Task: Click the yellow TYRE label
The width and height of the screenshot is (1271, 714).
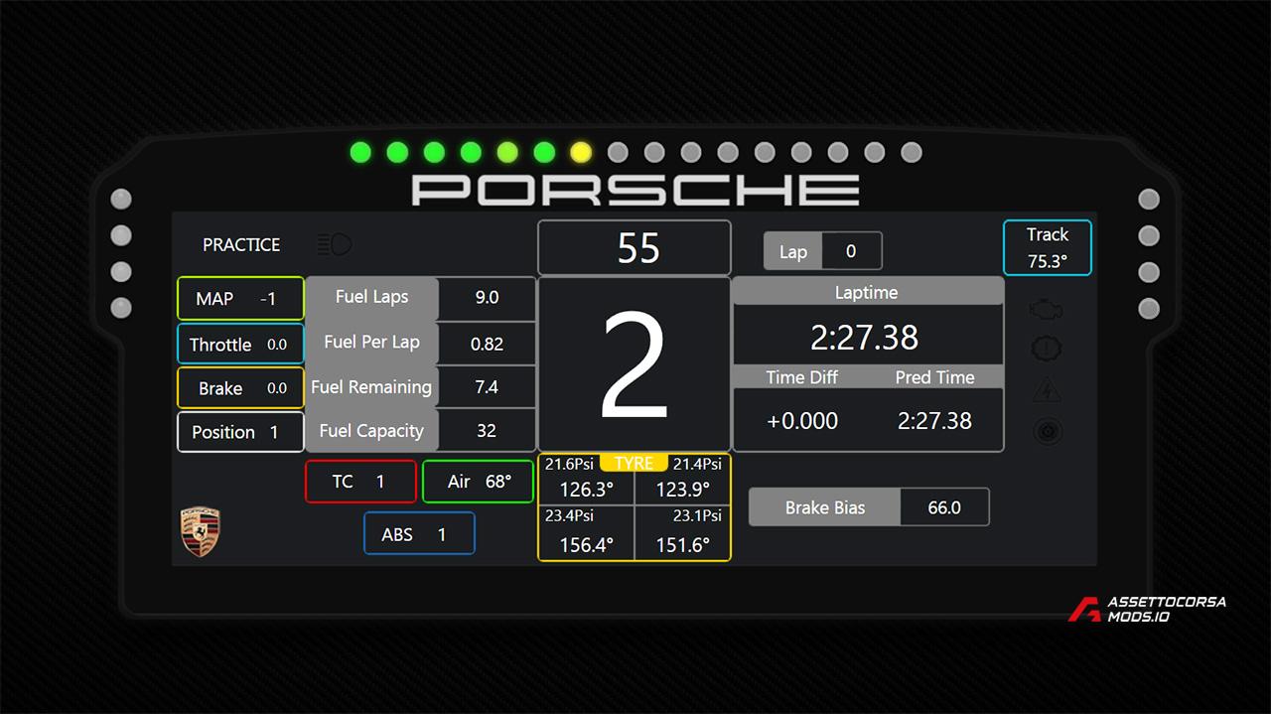Action: tap(634, 463)
